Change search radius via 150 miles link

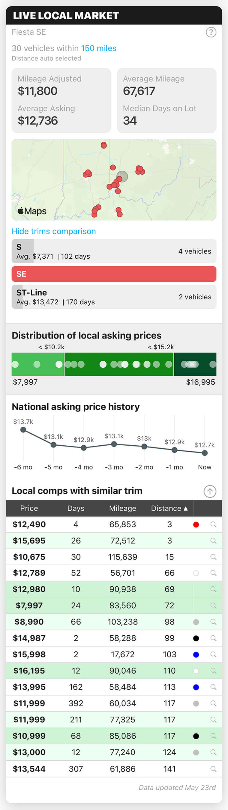tap(99, 48)
